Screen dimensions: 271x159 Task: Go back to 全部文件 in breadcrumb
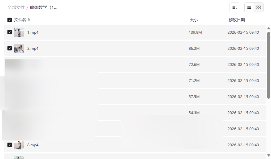tap(16, 7)
